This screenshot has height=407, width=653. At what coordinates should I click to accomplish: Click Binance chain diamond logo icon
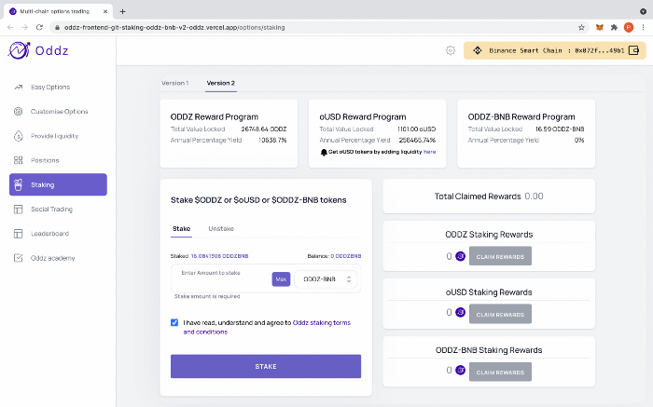click(478, 50)
